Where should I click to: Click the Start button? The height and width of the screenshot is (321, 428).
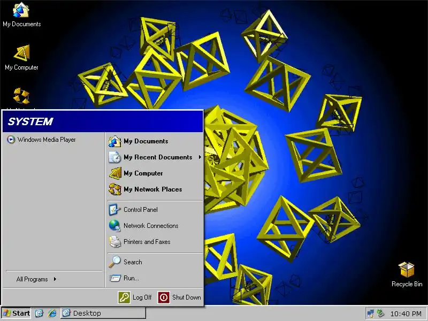[x=17, y=314]
